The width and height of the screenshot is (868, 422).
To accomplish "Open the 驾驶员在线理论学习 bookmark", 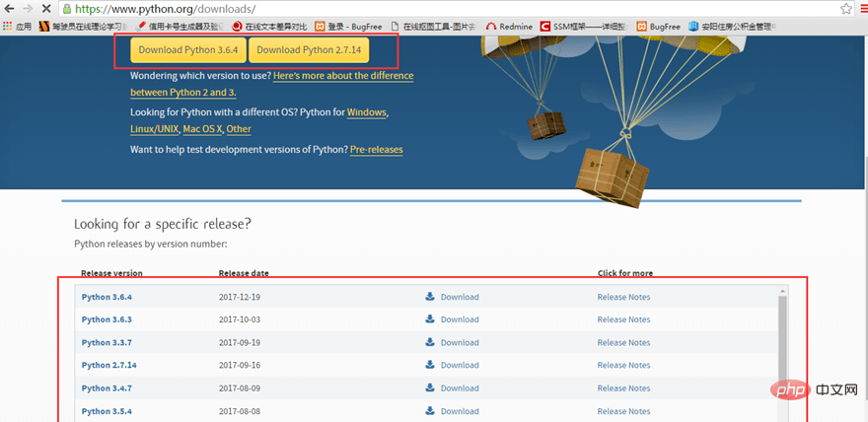I will [84, 26].
